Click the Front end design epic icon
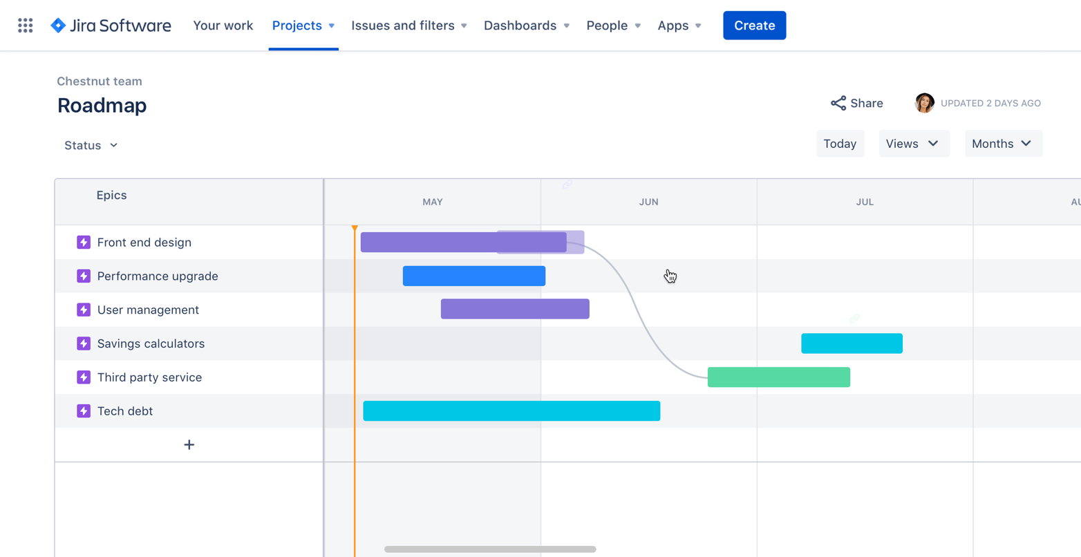 click(83, 242)
